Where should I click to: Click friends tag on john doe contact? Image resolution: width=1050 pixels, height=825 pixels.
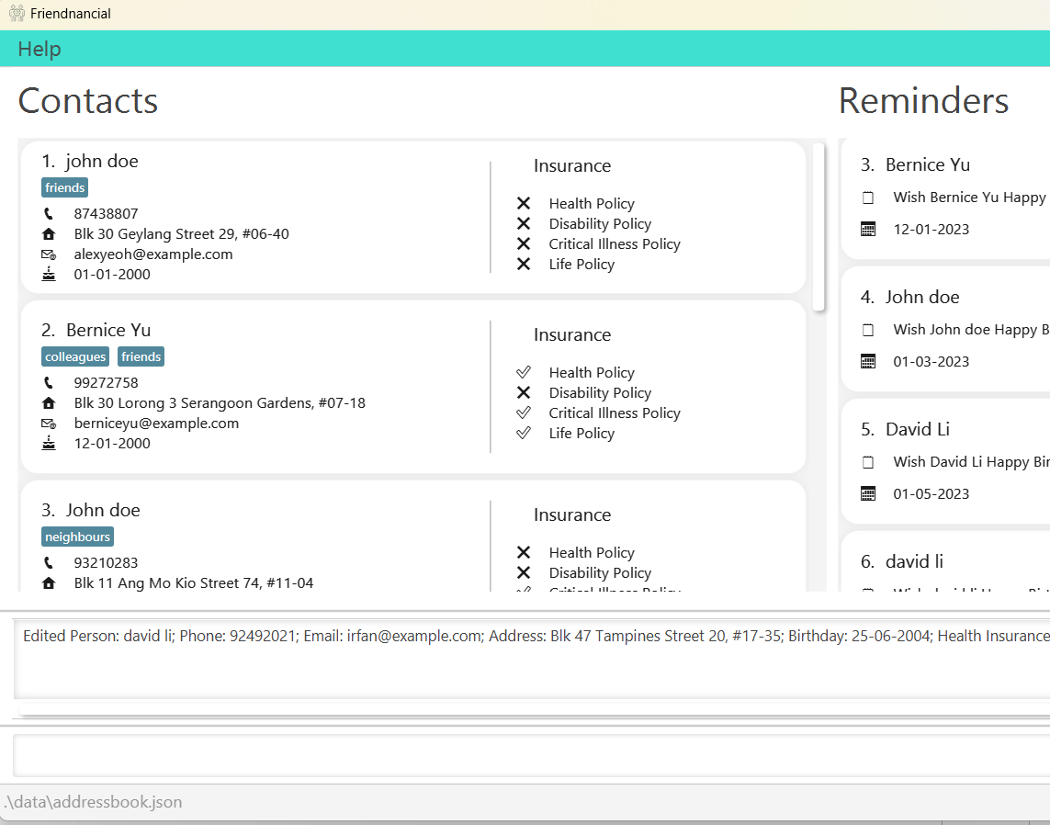pos(65,187)
